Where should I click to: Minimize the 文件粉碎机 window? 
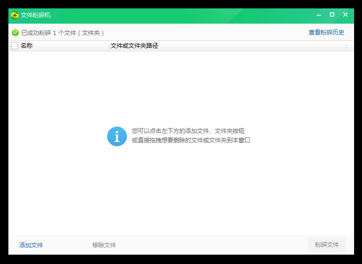(x=319, y=15)
